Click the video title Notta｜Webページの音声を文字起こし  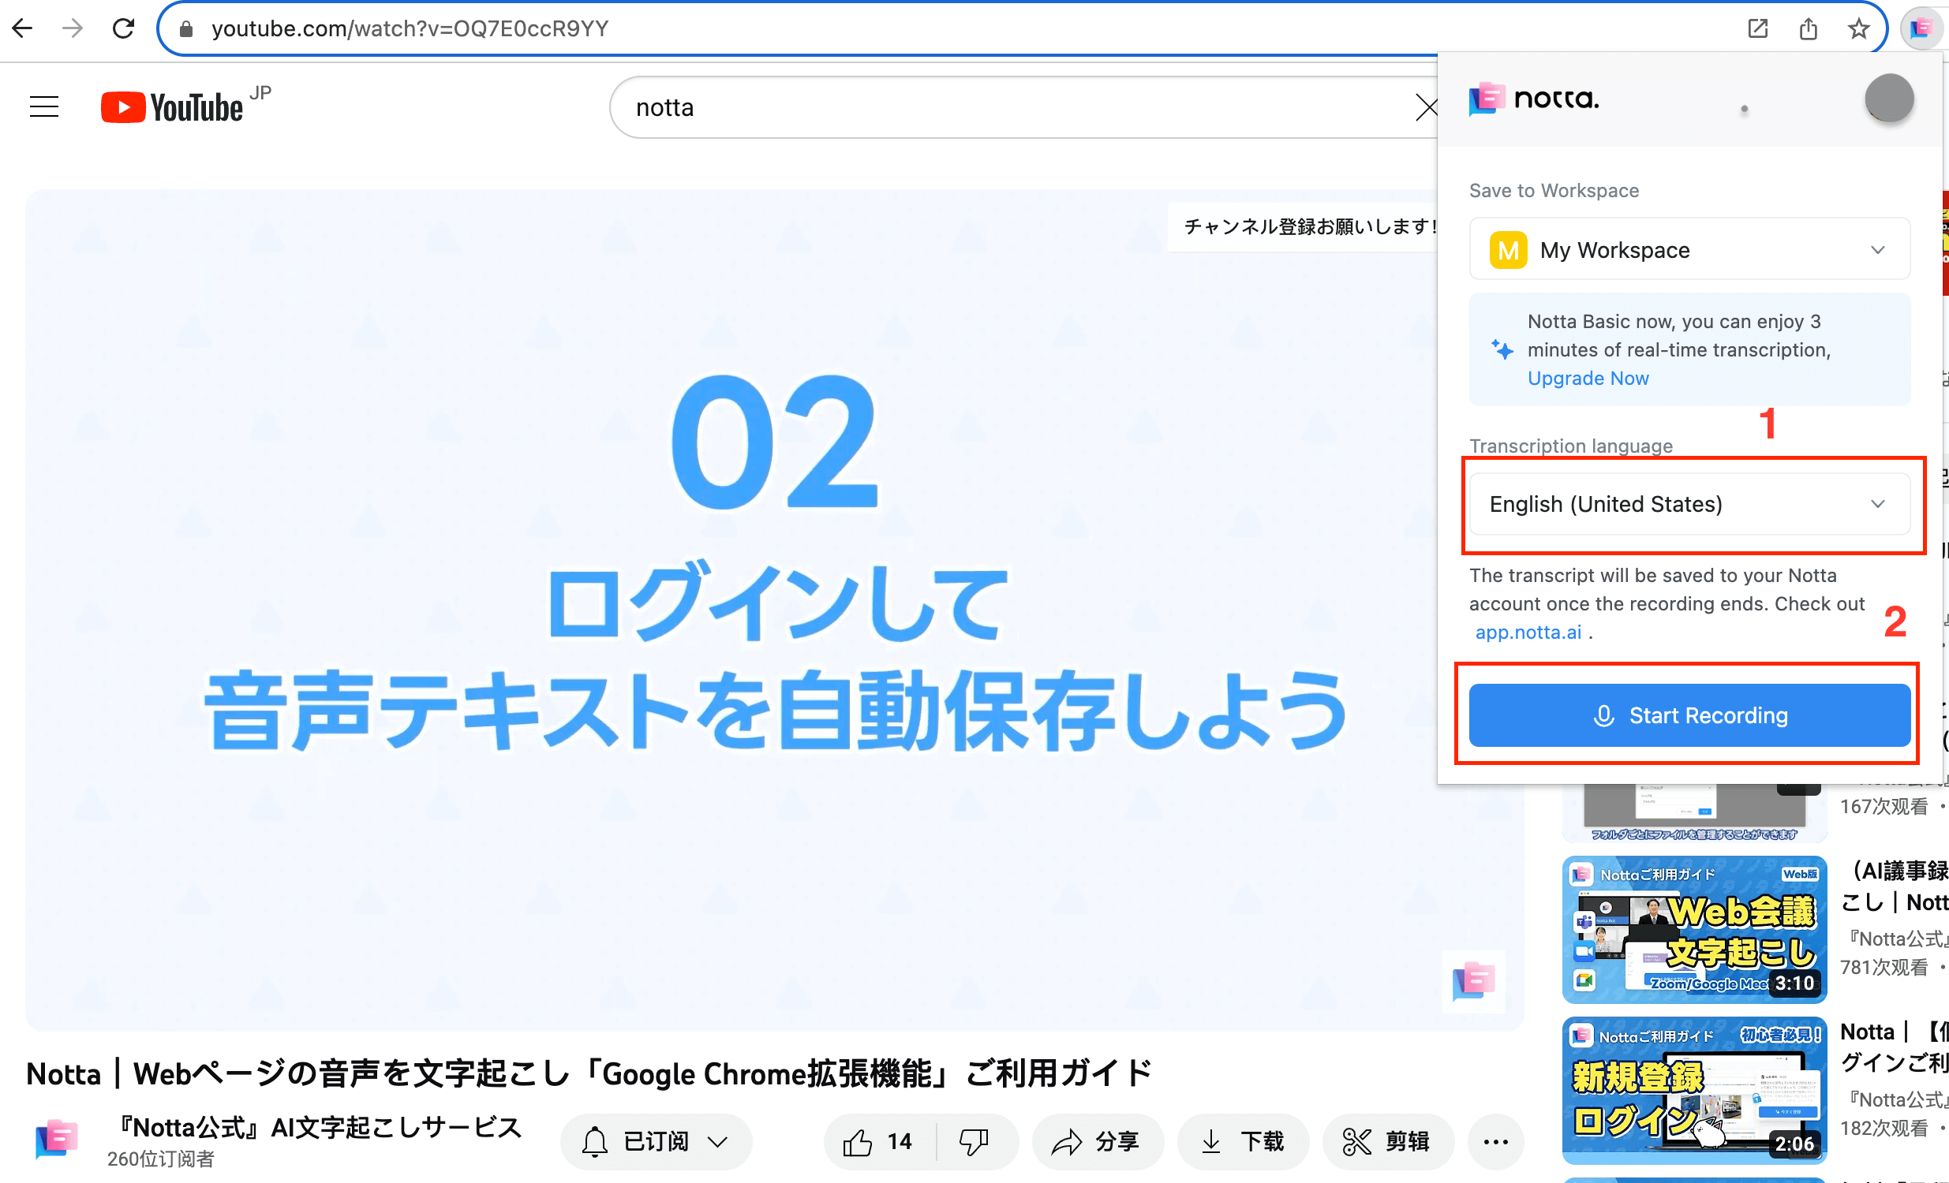(589, 1073)
